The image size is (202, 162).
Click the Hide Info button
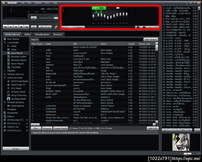pyautogui.click(x=153, y=128)
